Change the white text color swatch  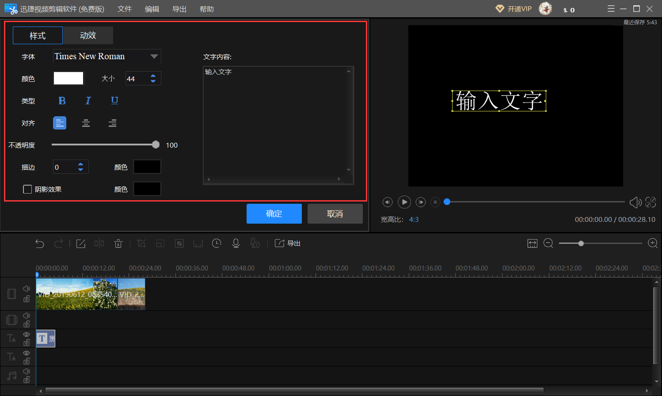click(x=68, y=78)
